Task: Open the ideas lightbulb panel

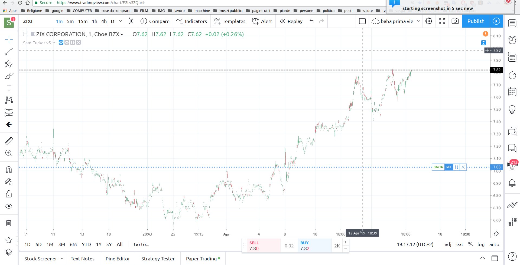Action: click(512, 109)
